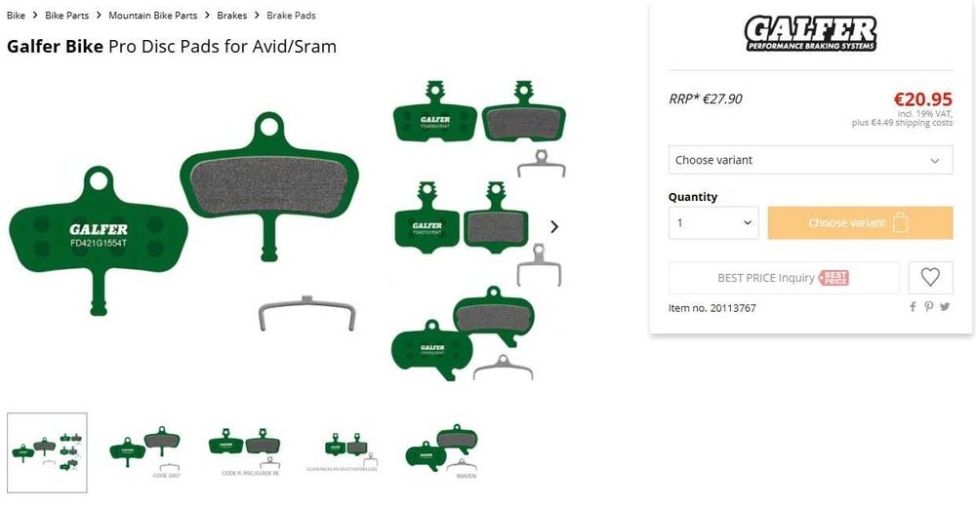Viewport: 976px width, 507px height.
Task: Select the first overview thumbnail
Action: (x=47, y=452)
